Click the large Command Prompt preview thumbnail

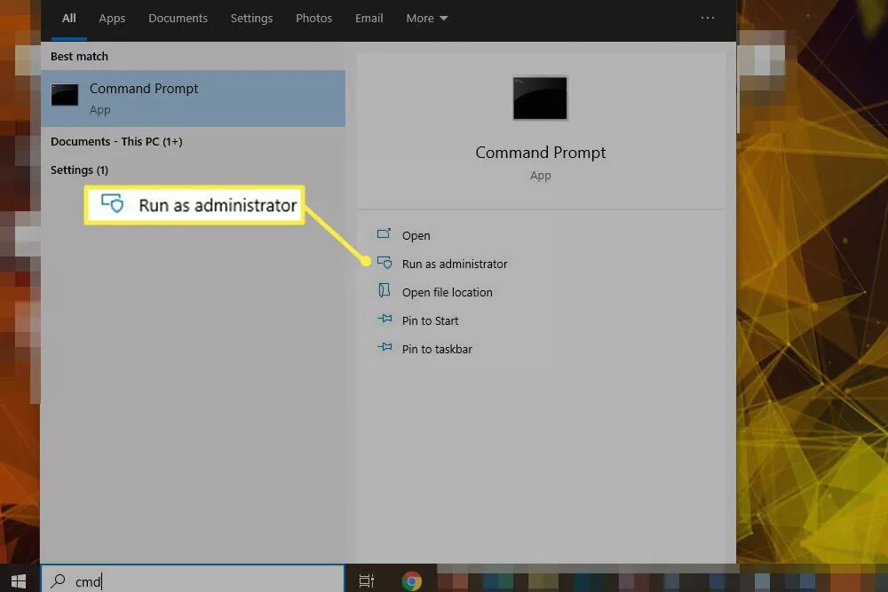click(540, 98)
